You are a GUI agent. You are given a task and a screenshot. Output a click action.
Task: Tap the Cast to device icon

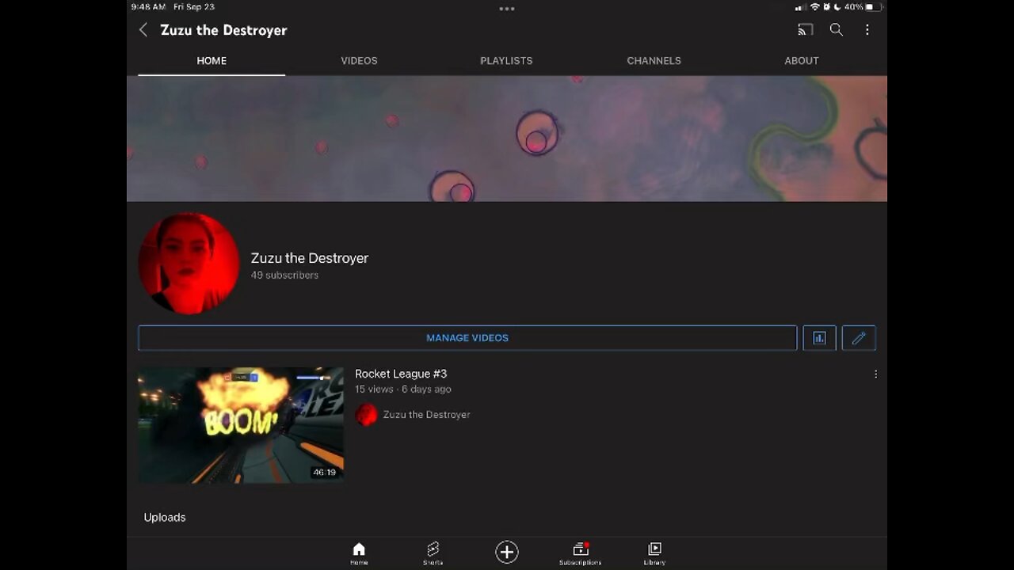805,30
